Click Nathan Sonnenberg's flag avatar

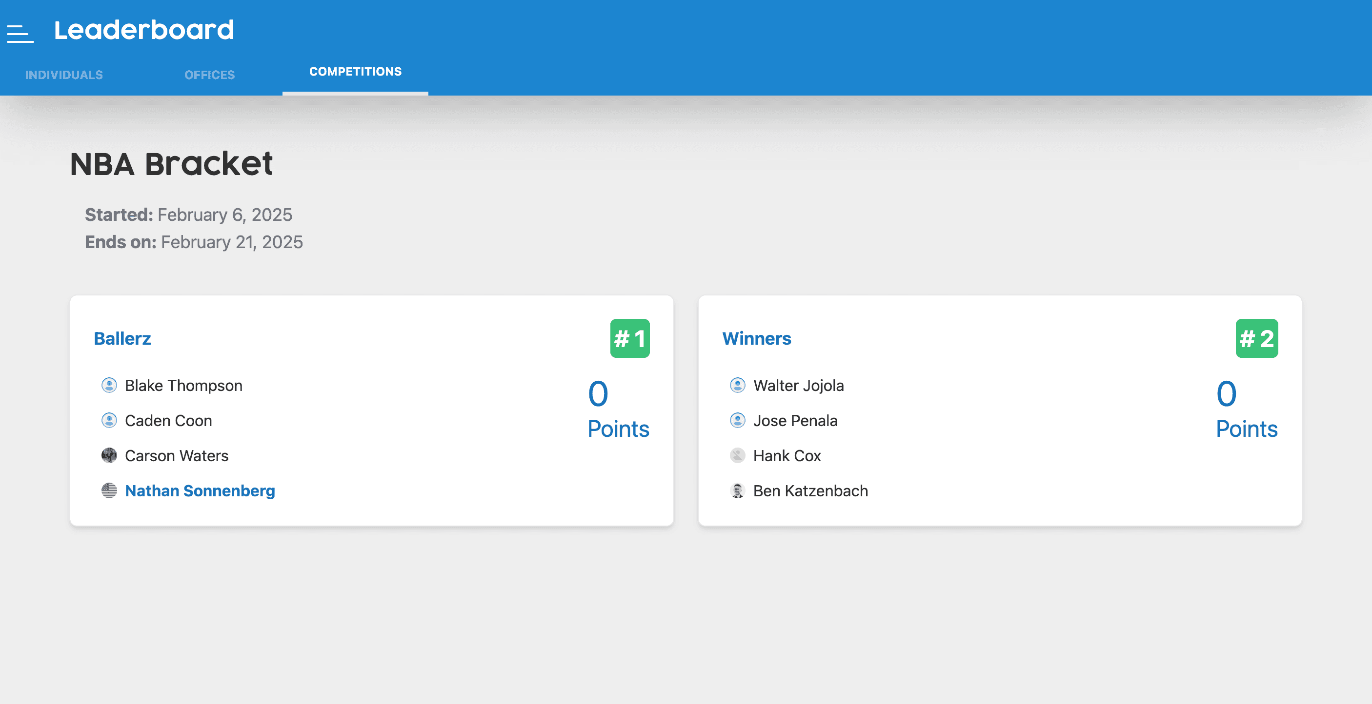(x=109, y=490)
